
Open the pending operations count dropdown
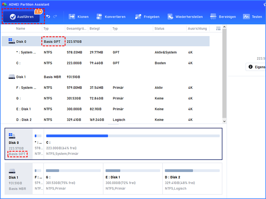[x=38, y=11]
